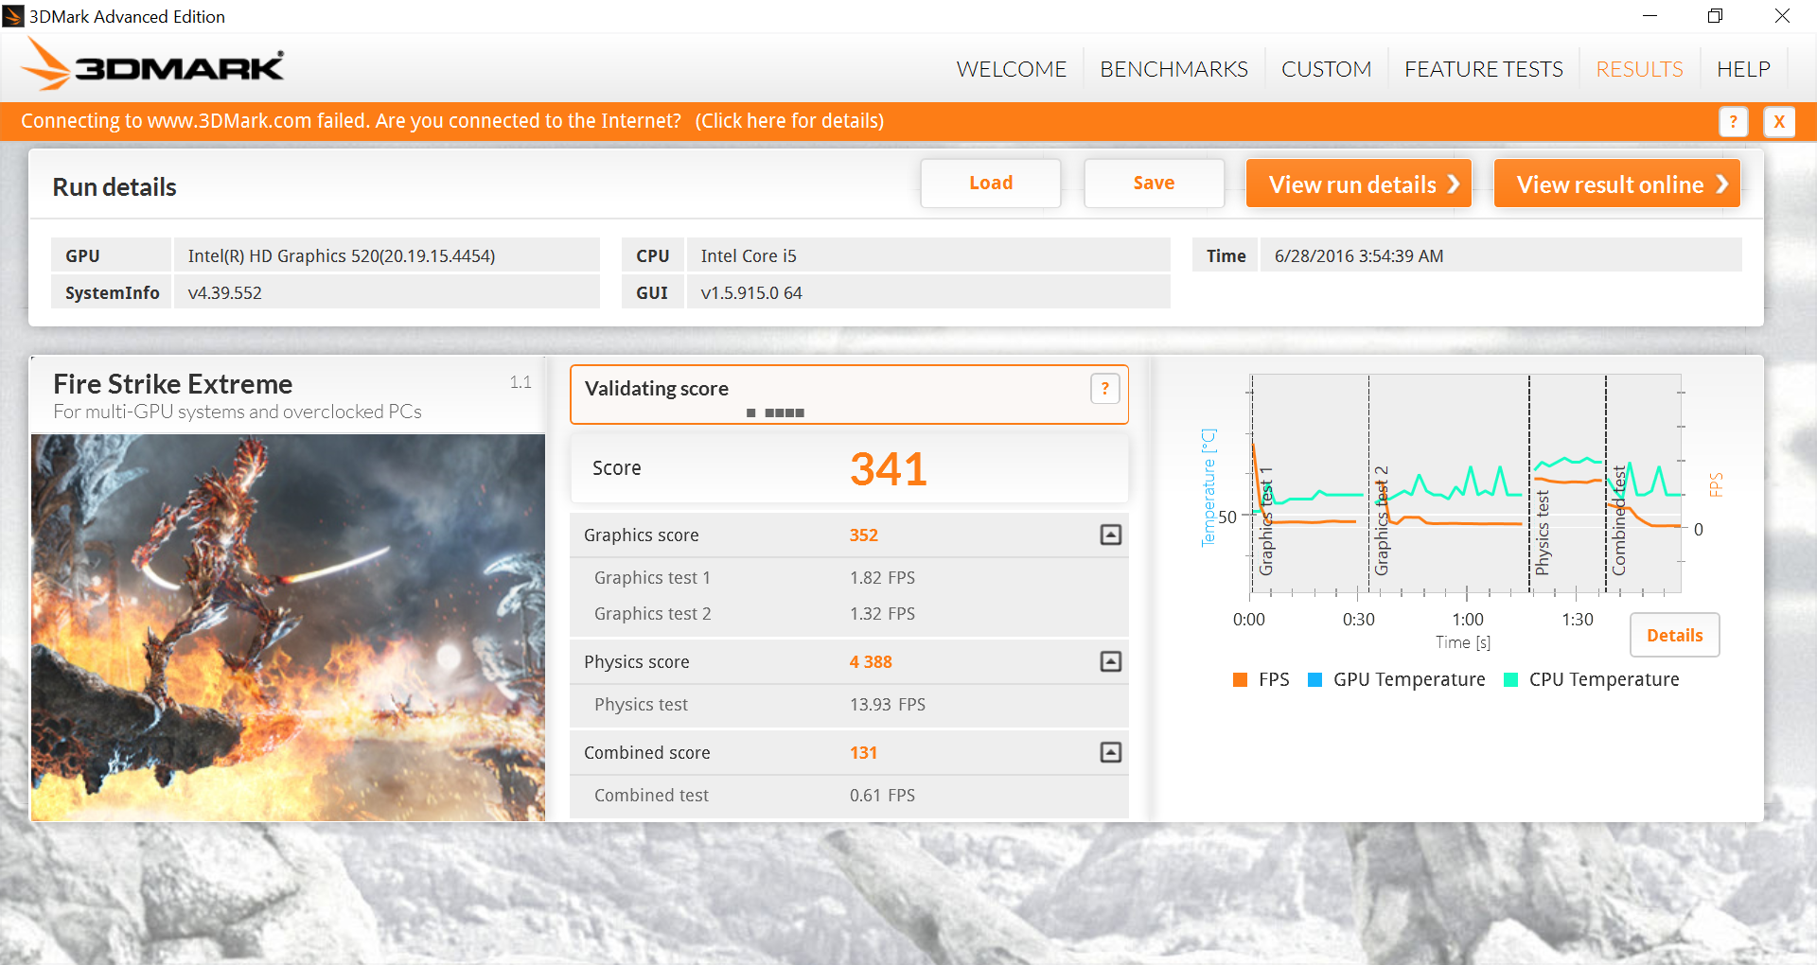Click the Physics score value 4 388
Viewport: 1817px width, 965px height.
coord(871,661)
